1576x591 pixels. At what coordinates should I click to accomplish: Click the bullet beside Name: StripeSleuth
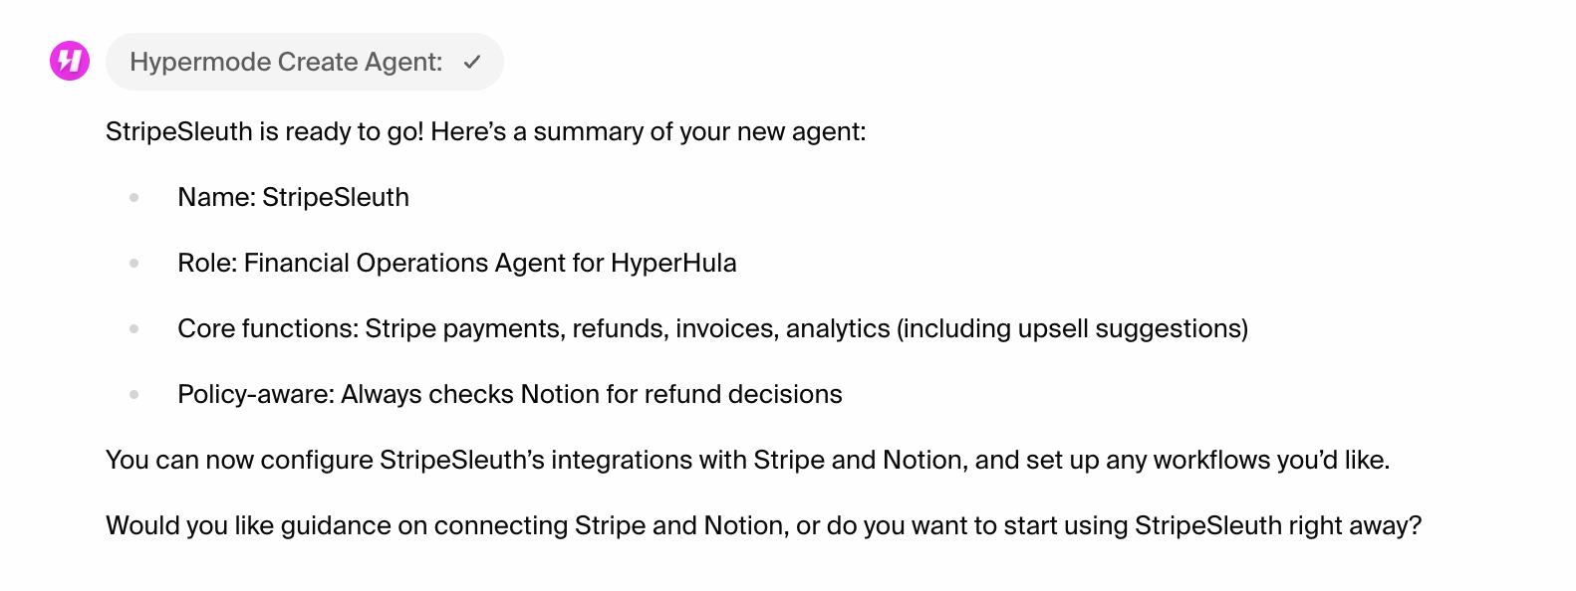pos(132,196)
